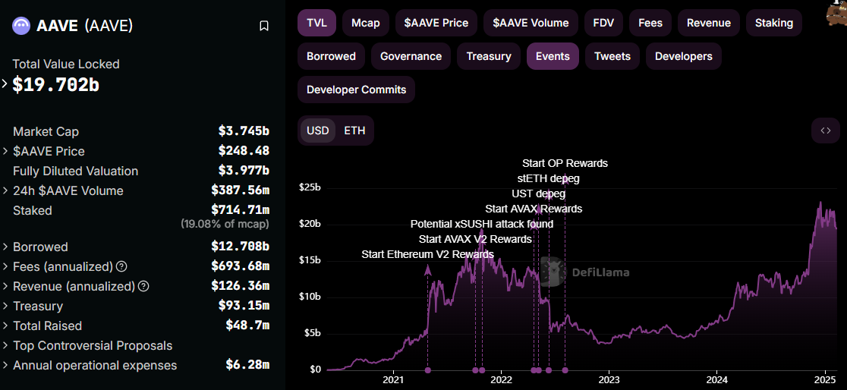
Task: Switch chart denomination to USD
Action: 317,131
